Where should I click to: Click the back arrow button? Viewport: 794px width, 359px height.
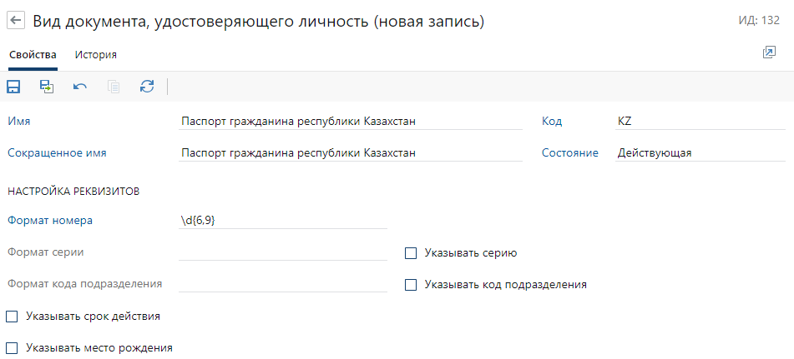pos(17,22)
